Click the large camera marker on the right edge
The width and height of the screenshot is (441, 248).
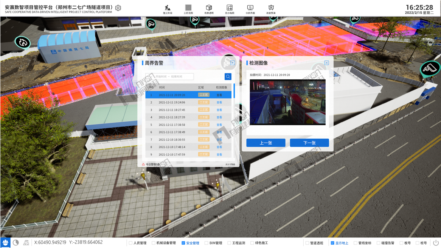430,68
